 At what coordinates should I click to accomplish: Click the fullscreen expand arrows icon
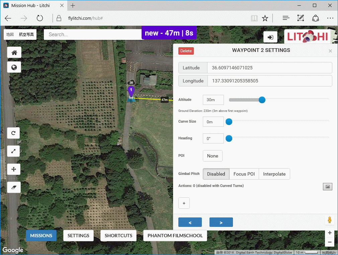pyautogui.click(x=14, y=151)
